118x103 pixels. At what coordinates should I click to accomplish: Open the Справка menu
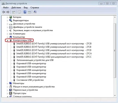coord(35,7)
